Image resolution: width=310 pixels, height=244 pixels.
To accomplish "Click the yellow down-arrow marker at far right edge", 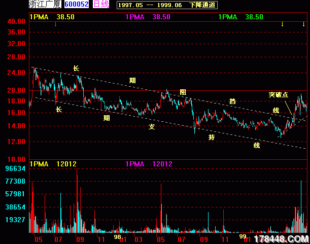I will (x=303, y=24).
